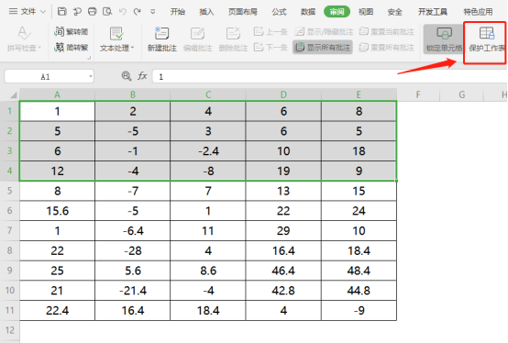Expand the quick access toolbar customize arrow

[152, 12]
